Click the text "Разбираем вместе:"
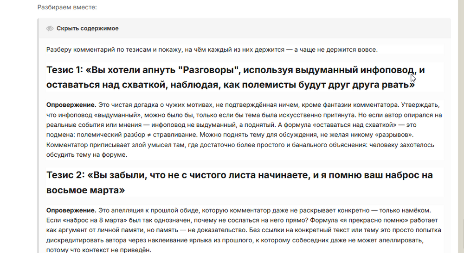 click(67, 7)
